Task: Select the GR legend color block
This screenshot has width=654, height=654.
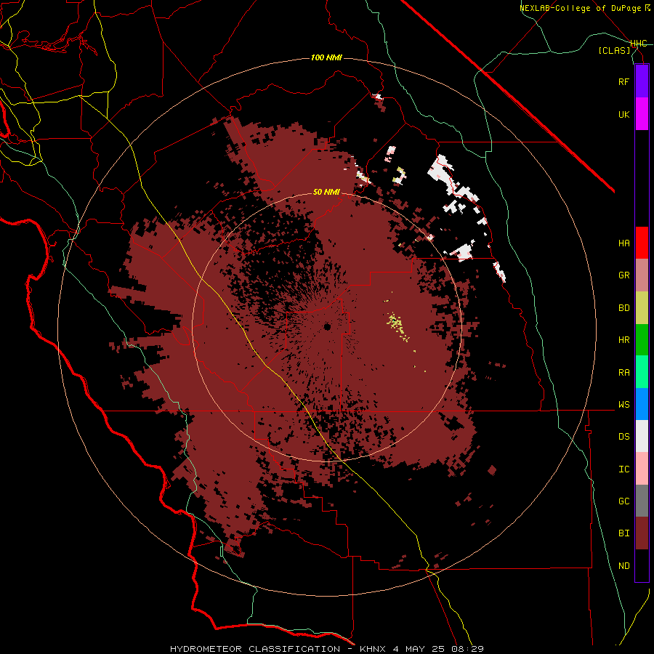Action: [x=642, y=275]
